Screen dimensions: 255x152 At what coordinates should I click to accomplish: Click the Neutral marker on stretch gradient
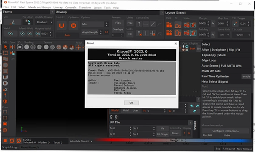coord(176,140)
